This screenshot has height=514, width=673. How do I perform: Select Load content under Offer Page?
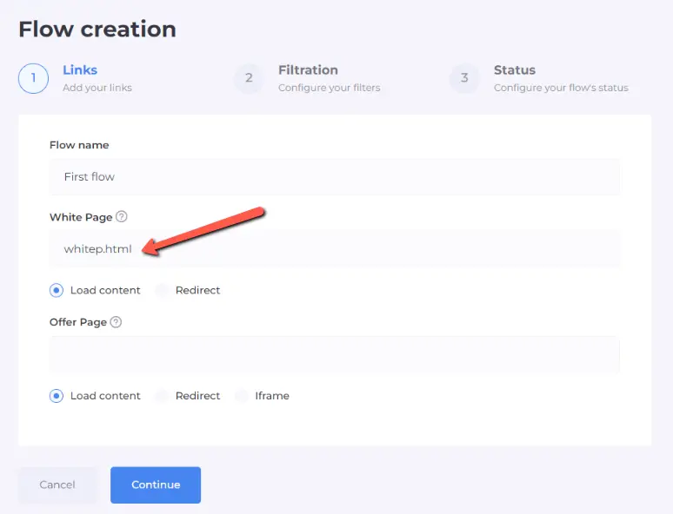57,396
